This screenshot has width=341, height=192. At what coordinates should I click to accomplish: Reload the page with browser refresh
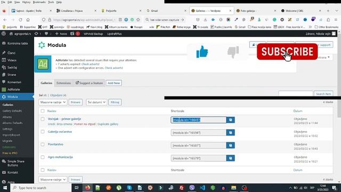(x=20, y=20)
